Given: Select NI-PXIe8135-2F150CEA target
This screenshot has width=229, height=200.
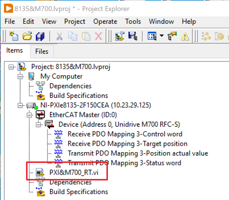Looking at the screenshot, I should coord(96,105).
